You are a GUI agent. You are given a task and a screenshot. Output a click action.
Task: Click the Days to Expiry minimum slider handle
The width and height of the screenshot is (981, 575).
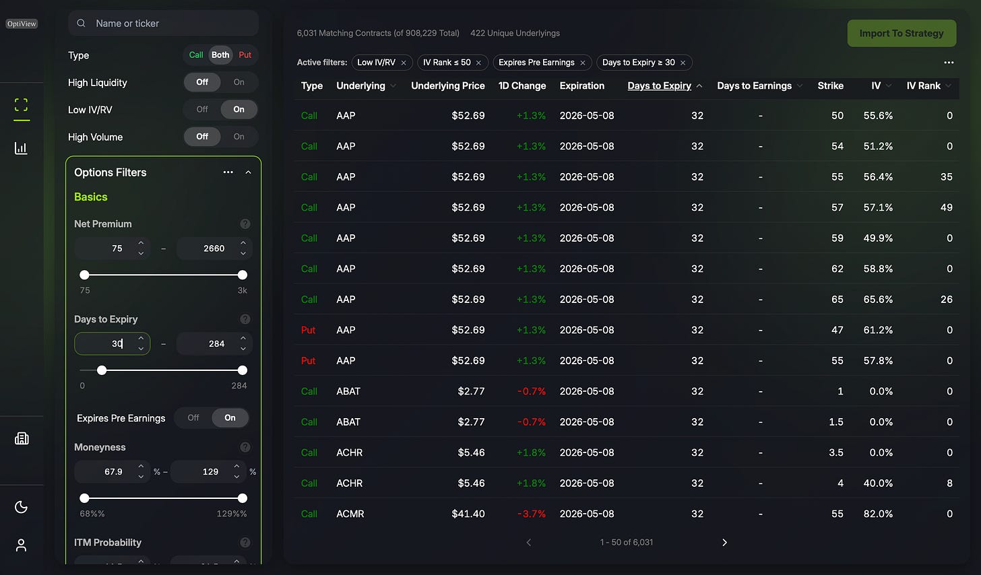coord(102,370)
